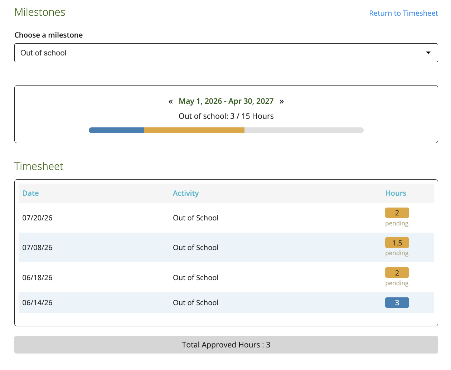Click the 1.5 hours badge for 07/08/26
This screenshot has width=451, height=370.
click(397, 243)
